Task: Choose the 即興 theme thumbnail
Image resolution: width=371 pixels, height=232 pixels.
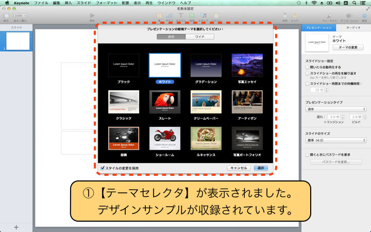Action: click(124, 139)
